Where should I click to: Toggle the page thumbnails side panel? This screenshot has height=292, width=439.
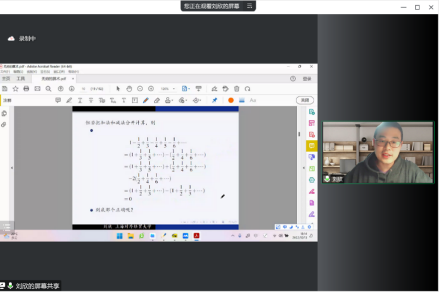click(x=4, y=113)
